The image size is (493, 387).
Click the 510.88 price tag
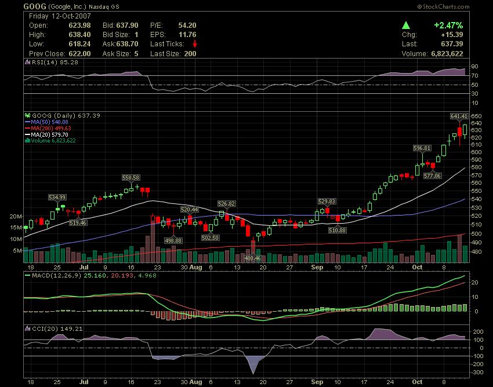pos(337,230)
